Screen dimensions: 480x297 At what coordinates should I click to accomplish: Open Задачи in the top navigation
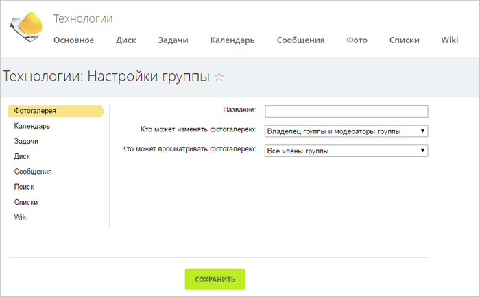pyautogui.click(x=173, y=40)
